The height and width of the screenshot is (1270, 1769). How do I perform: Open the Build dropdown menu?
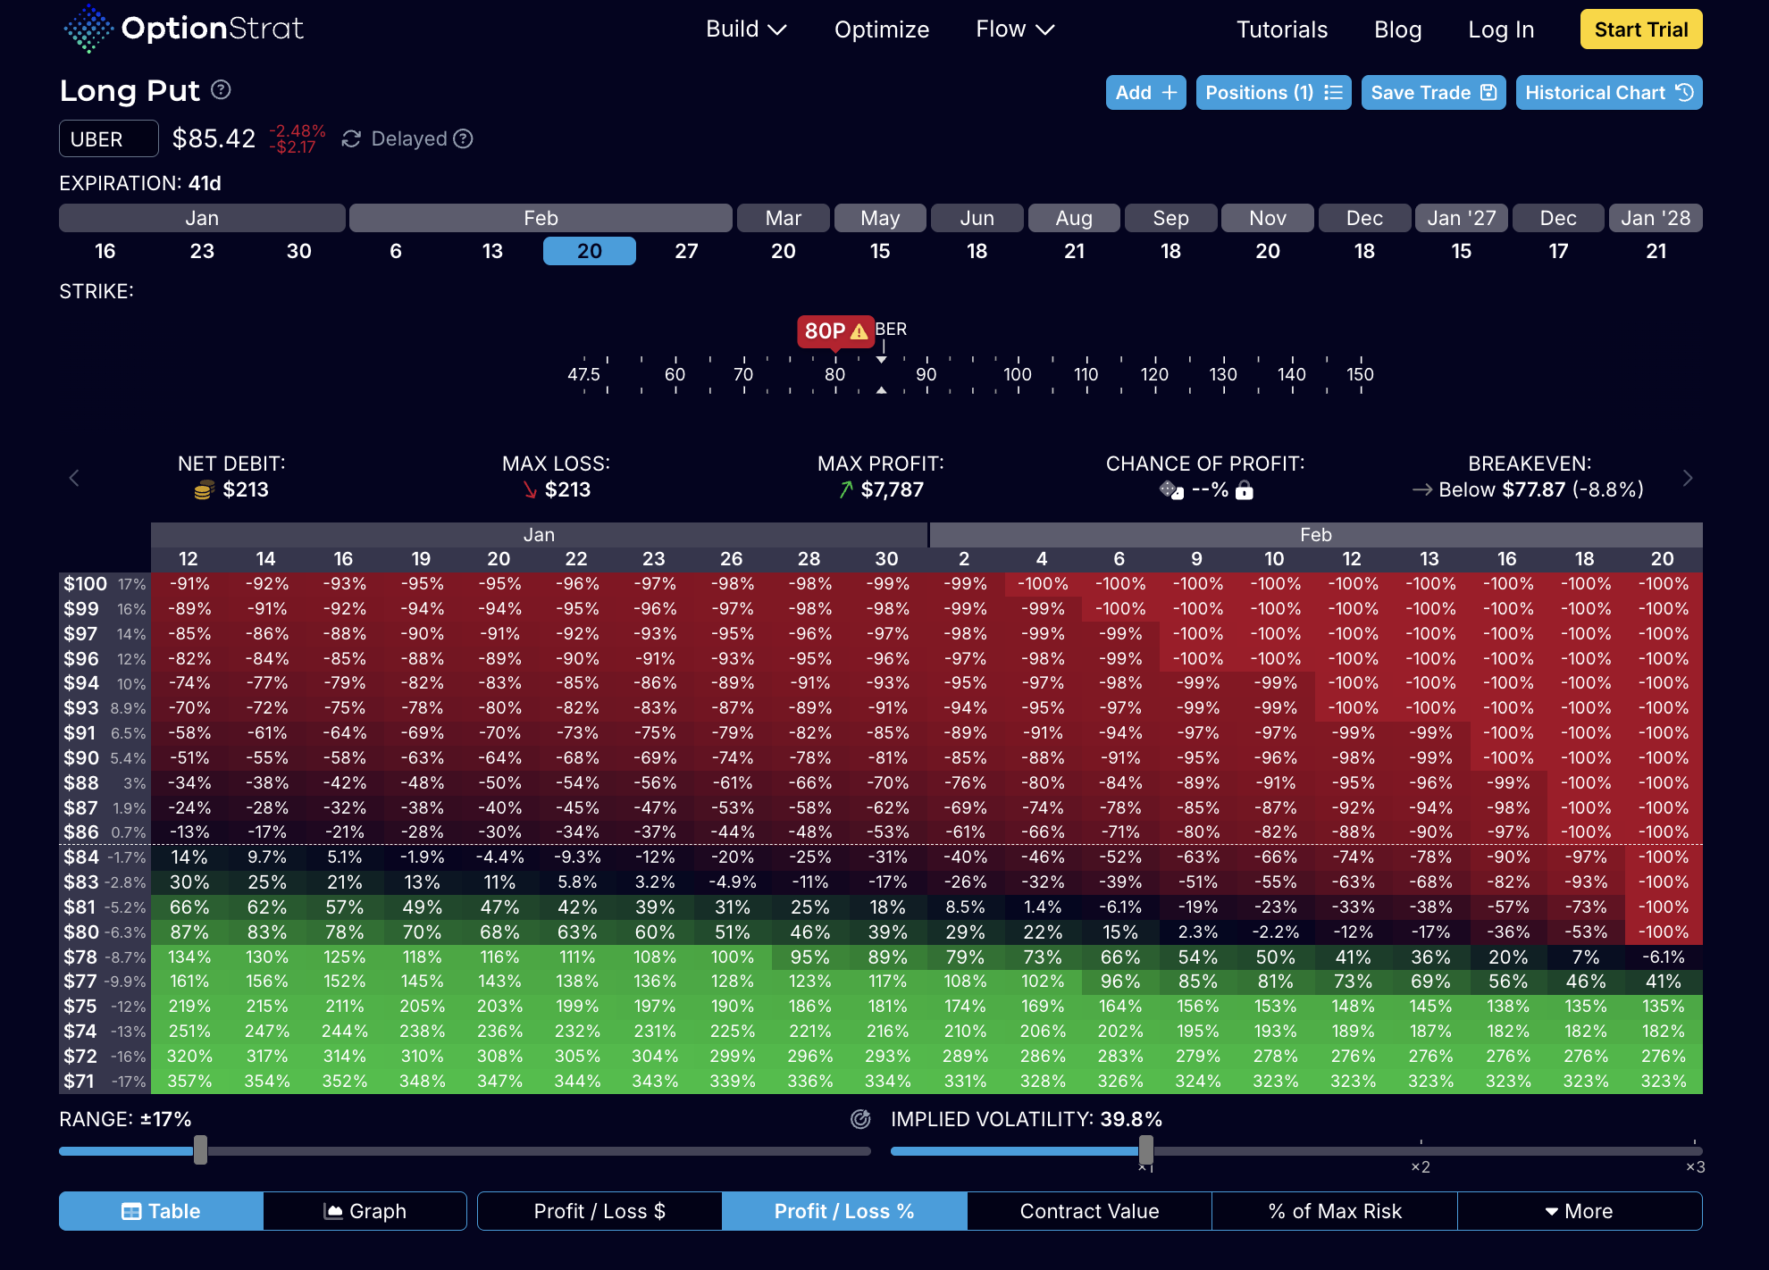[x=745, y=29]
